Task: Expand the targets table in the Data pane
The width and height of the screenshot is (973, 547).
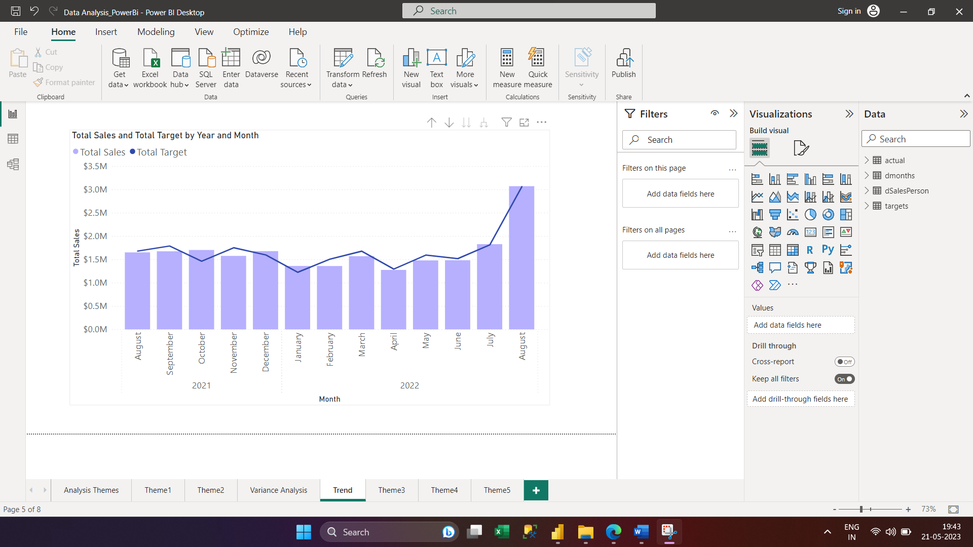Action: click(868, 206)
